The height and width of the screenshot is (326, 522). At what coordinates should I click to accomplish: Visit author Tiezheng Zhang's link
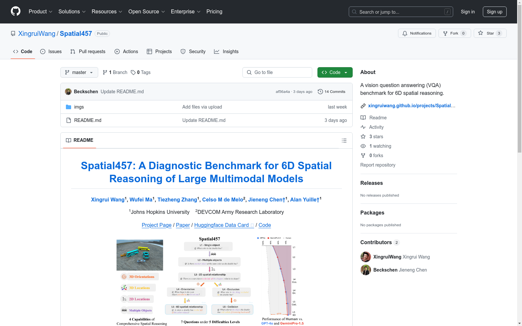click(177, 200)
